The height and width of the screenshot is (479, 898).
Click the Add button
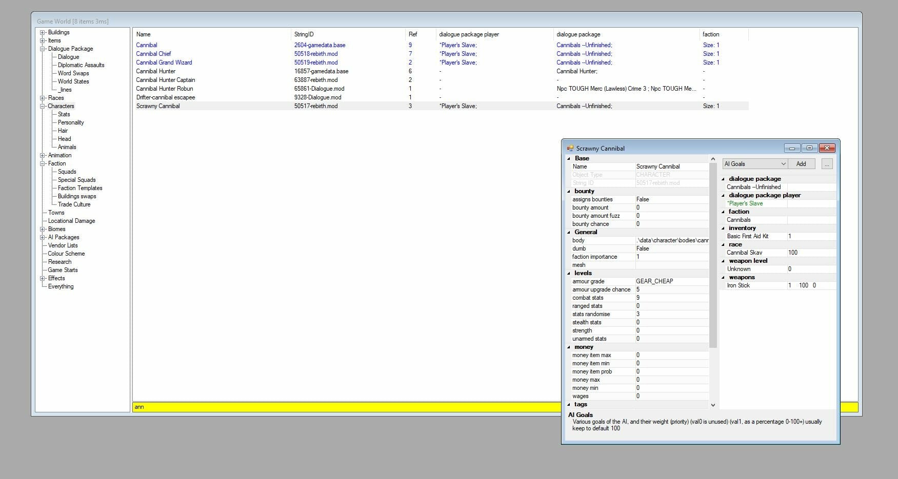[801, 164]
